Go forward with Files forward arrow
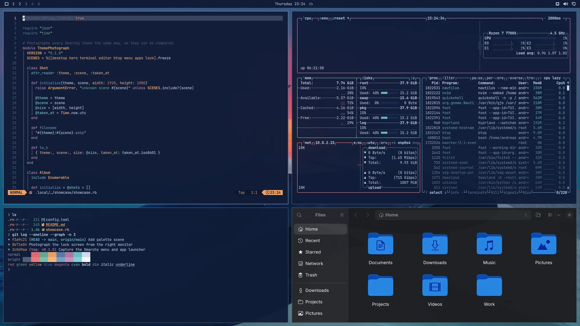The width and height of the screenshot is (580, 326). tap(368, 215)
